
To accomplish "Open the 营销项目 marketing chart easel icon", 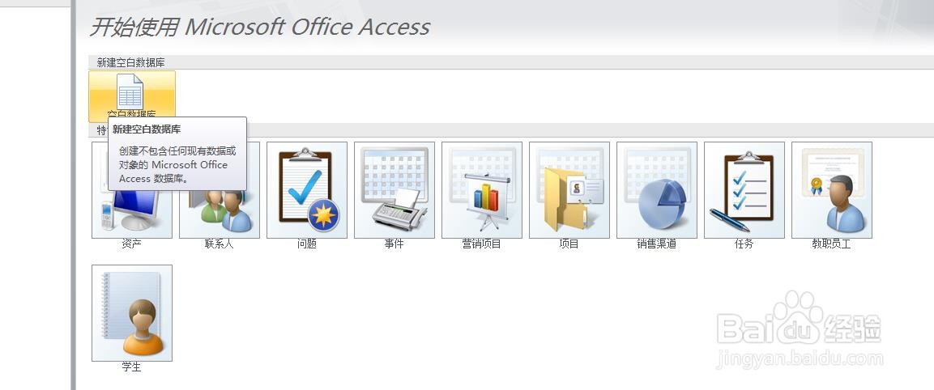I will tap(482, 190).
